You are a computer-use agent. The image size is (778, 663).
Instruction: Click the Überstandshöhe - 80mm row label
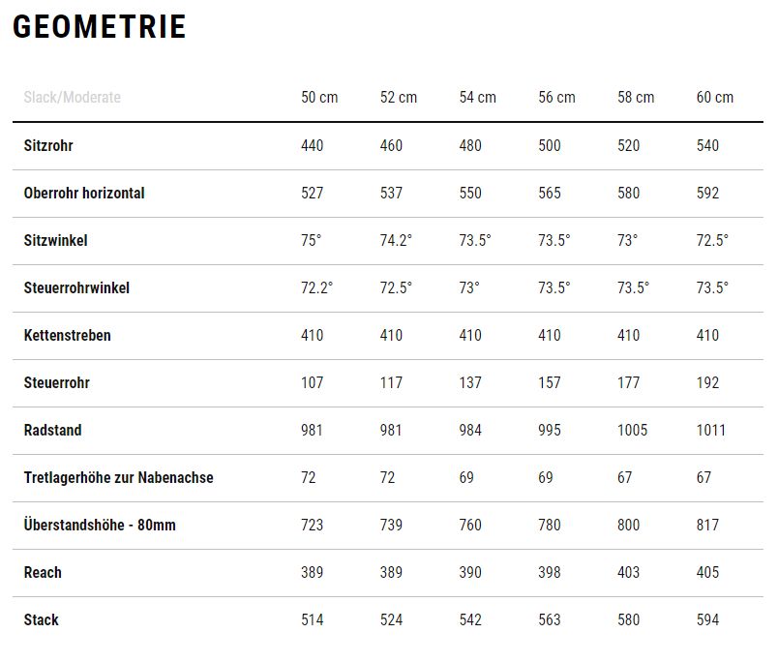(100, 525)
